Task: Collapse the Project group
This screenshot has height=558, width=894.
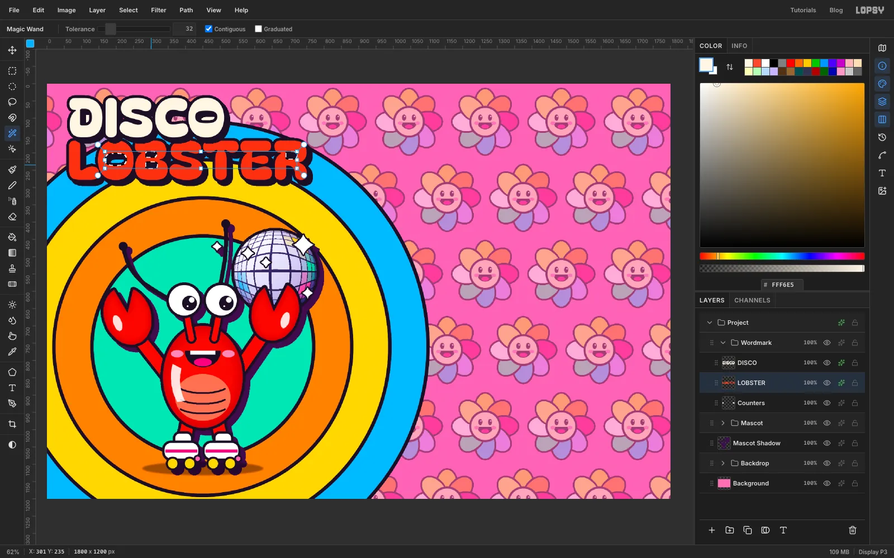Action: [710, 323]
